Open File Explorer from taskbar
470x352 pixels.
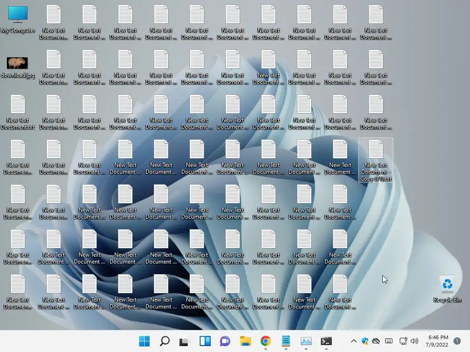pyautogui.click(x=245, y=341)
